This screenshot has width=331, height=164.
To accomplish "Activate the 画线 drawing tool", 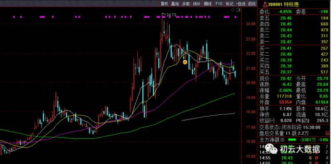I will [x=208, y=4].
